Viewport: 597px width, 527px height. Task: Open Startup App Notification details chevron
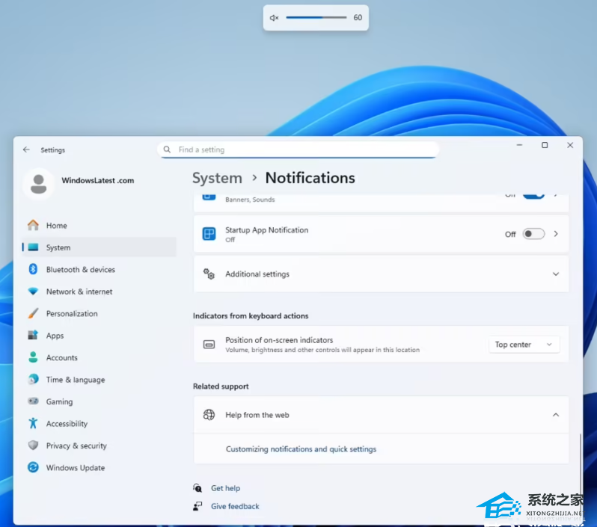[x=556, y=234]
